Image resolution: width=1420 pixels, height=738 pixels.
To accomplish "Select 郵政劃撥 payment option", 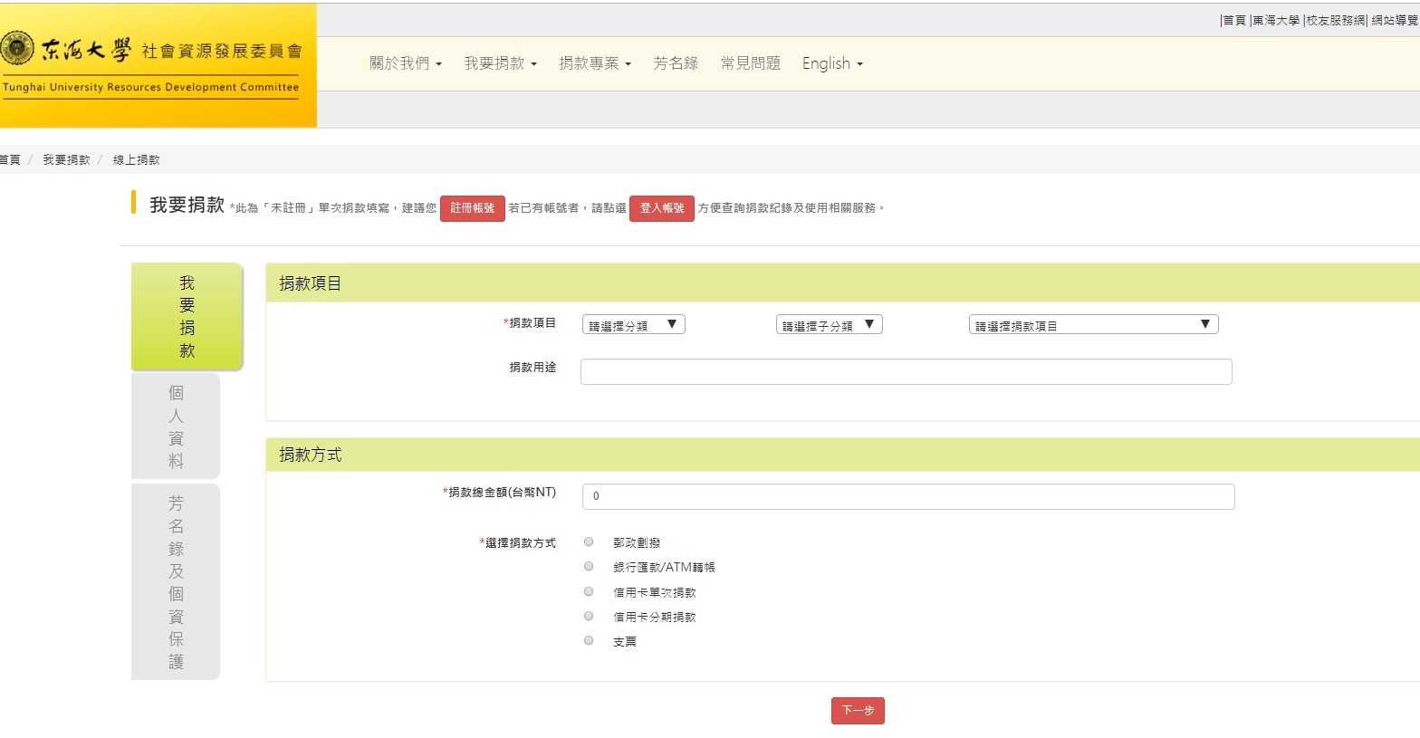I will pyautogui.click(x=589, y=542).
